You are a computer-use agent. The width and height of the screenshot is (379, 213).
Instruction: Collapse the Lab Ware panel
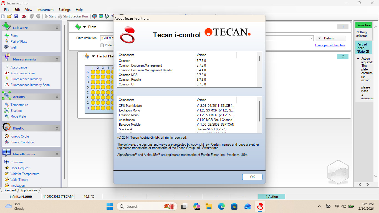tap(57, 28)
